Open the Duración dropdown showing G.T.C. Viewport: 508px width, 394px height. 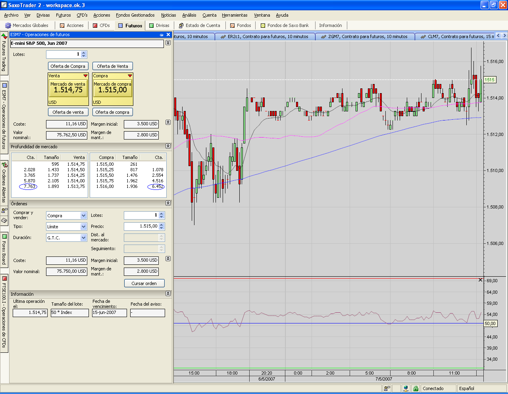pyautogui.click(x=83, y=238)
